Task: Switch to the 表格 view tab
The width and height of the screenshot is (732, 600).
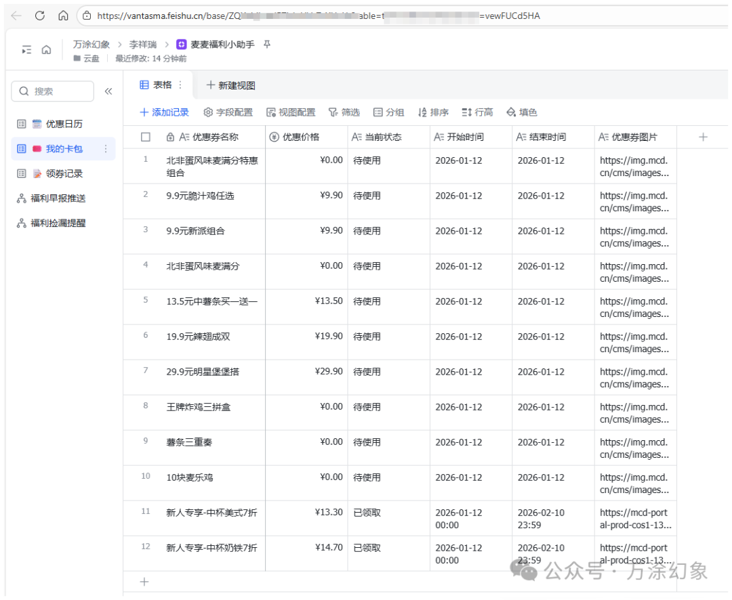Action: pyautogui.click(x=161, y=85)
